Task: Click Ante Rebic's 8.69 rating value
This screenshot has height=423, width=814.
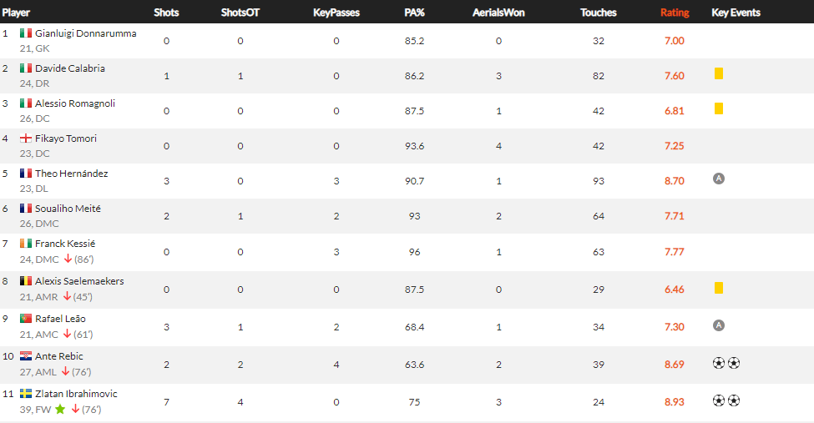Action: pyautogui.click(x=675, y=365)
